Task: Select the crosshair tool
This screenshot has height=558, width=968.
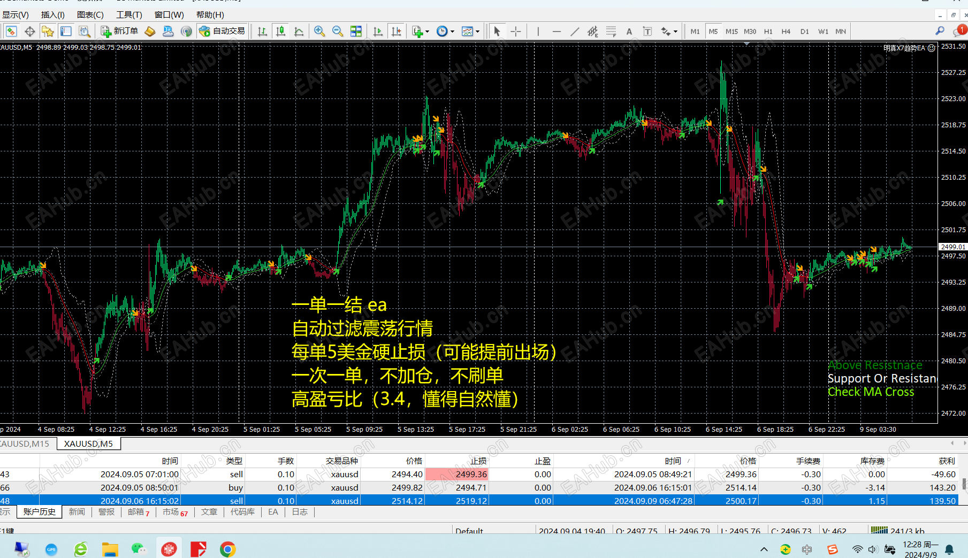Action: pos(515,32)
